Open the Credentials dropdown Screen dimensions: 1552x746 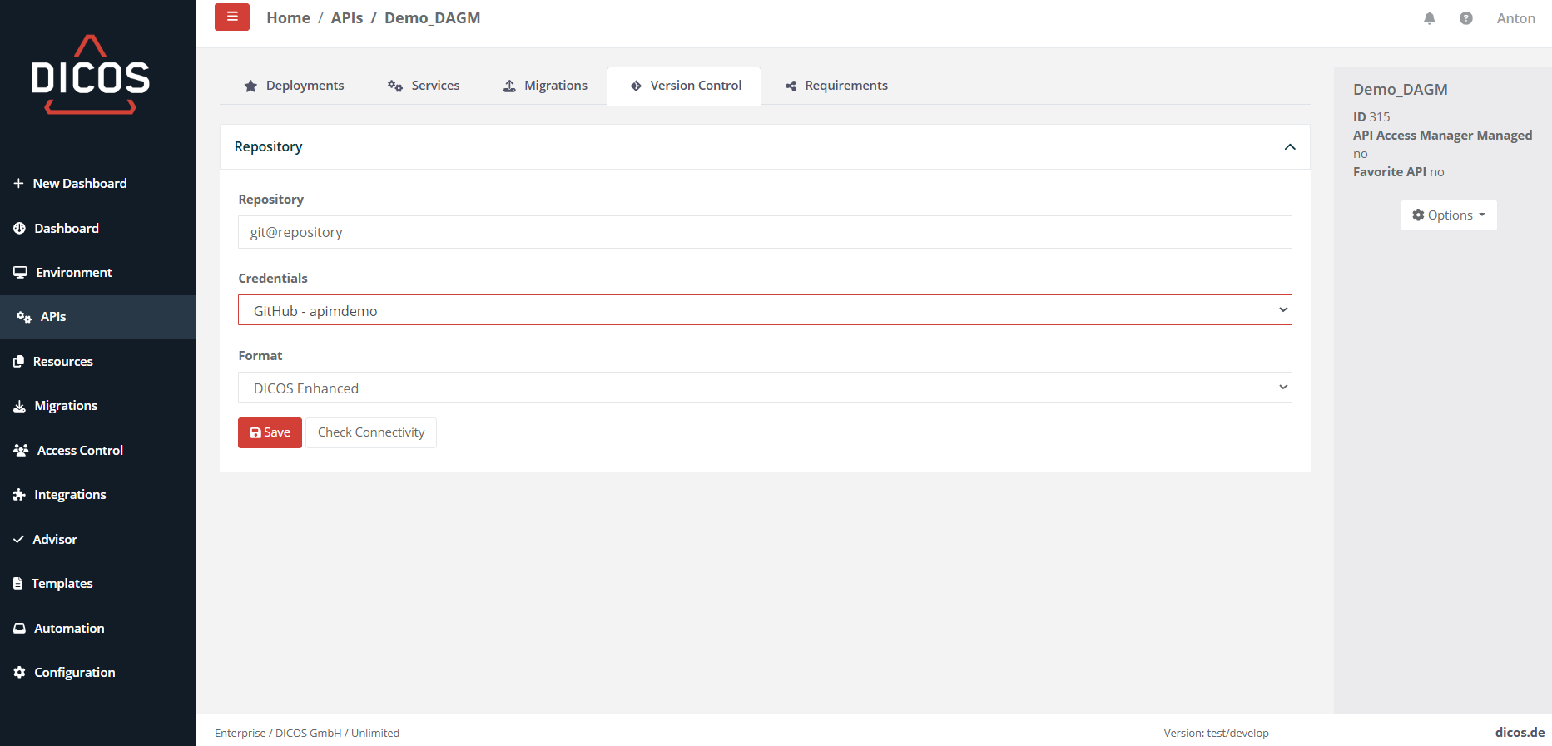[x=764, y=310]
